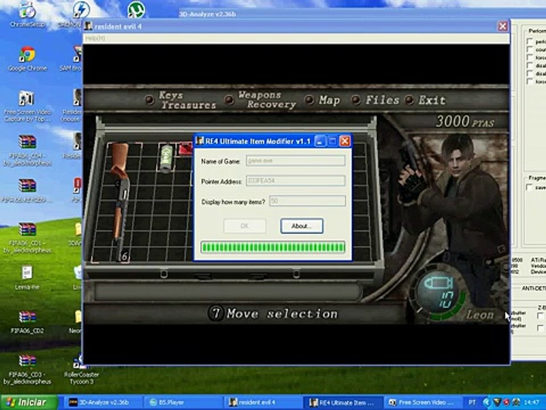
Task: Select the uTorrent shortcut on the desktop
Action: [x=136, y=10]
